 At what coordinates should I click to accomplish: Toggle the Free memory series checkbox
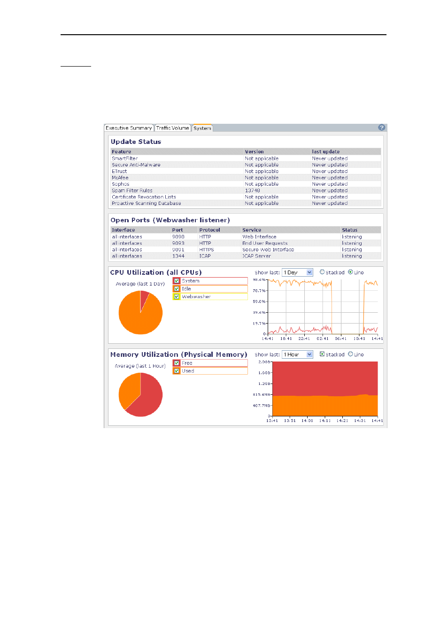[177, 363]
